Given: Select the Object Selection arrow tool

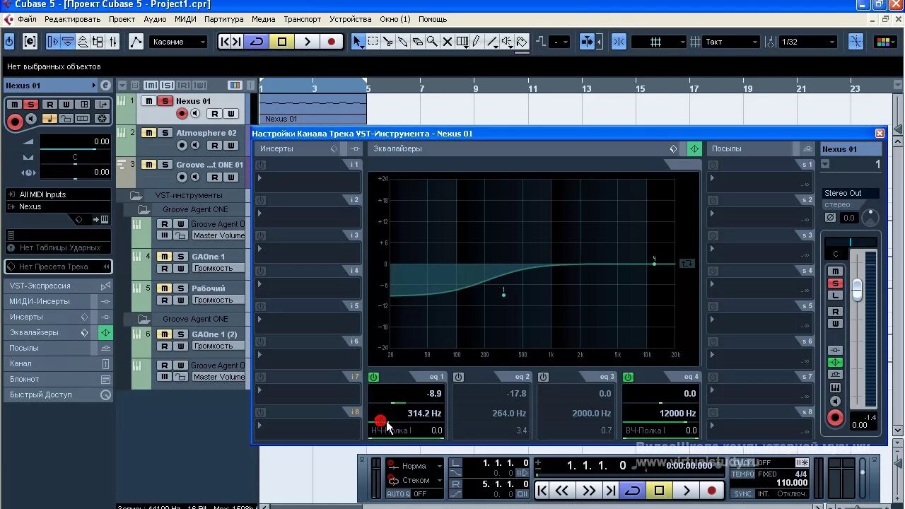Looking at the screenshot, I should 358,42.
